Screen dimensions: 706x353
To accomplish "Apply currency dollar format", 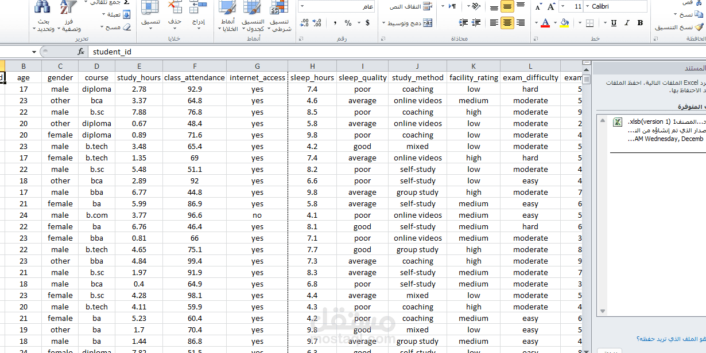I will pyautogui.click(x=367, y=23).
